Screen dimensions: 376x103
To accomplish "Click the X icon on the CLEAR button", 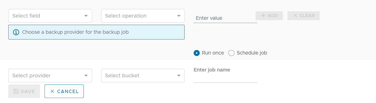I will [x=295, y=15].
